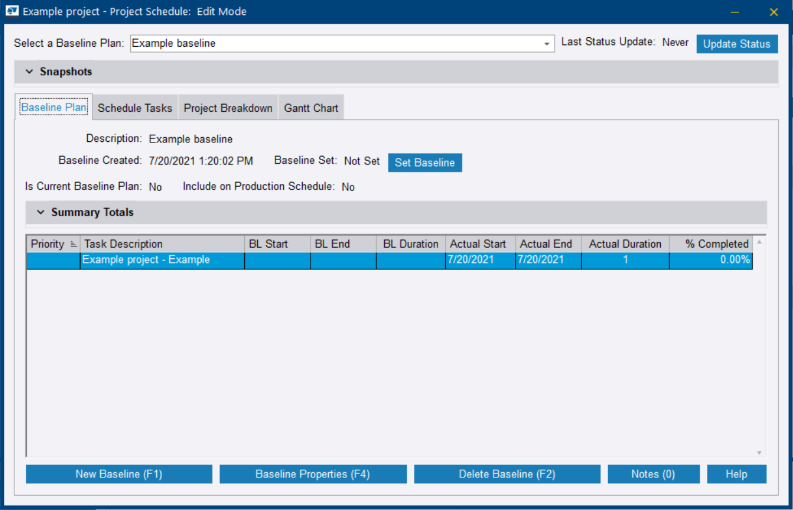Click the Help button
This screenshot has width=793, height=510.
736,474
